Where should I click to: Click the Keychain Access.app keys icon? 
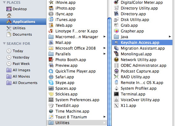pyautogui.click(x=116, y=42)
